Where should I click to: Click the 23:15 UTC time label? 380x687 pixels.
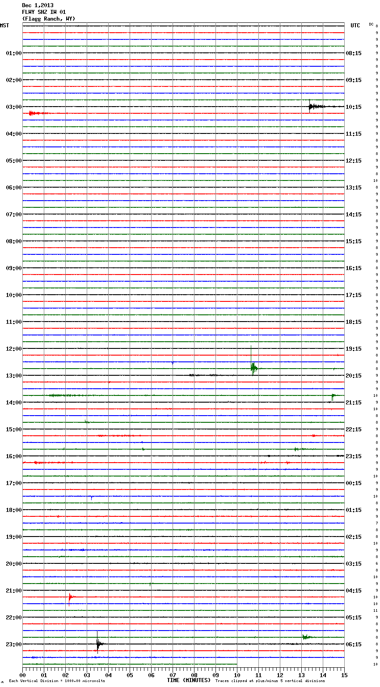point(354,456)
